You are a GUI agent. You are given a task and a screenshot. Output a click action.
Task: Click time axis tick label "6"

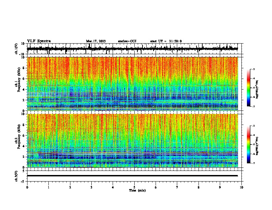pos(156,187)
